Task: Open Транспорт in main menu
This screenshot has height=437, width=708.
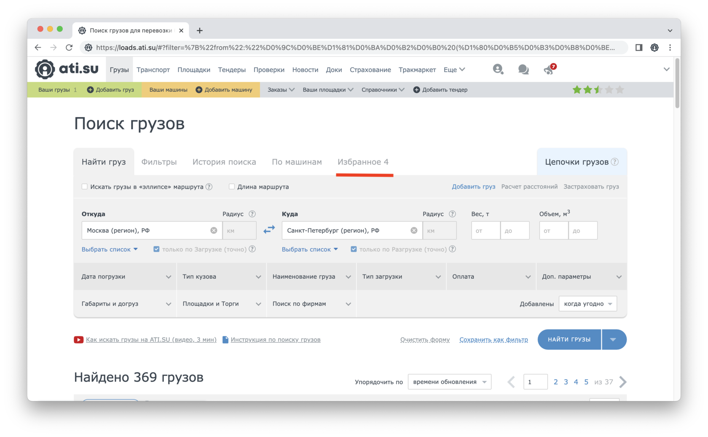Action: pos(153,69)
